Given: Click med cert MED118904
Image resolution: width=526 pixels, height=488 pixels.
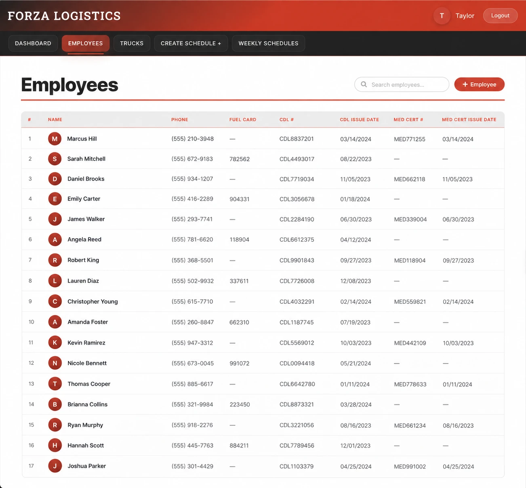Looking at the screenshot, I should click(410, 261).
